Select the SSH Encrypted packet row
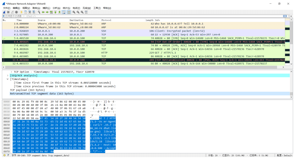The width and height of the screenshot is (295, 159). [144, 31]
